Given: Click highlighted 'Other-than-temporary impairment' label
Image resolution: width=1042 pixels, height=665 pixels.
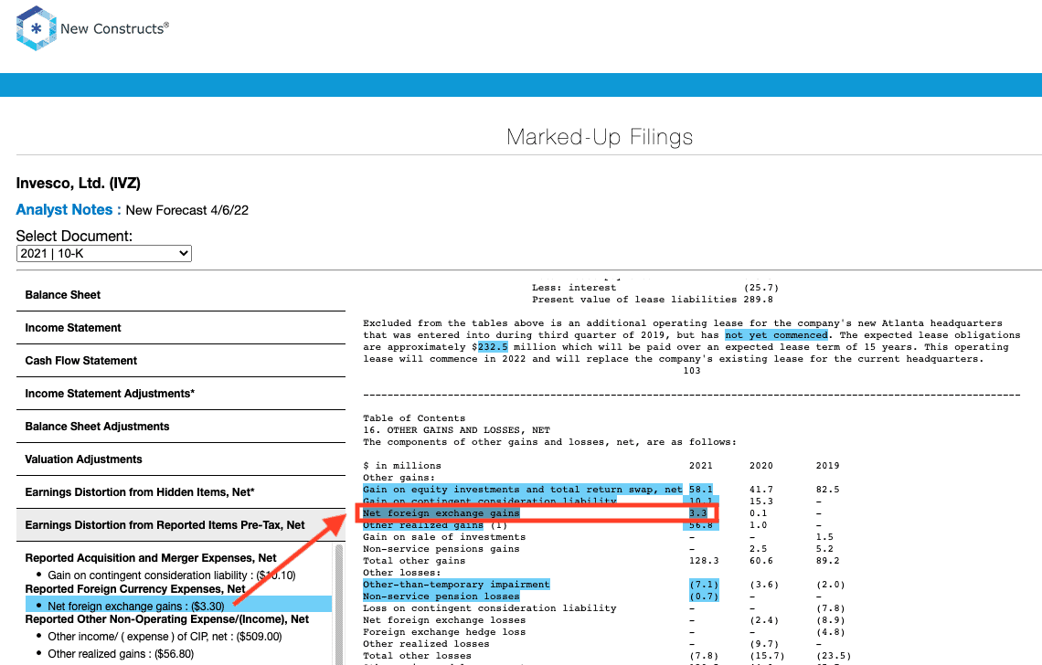Looking at the screenshot, I should coord(456,585).
